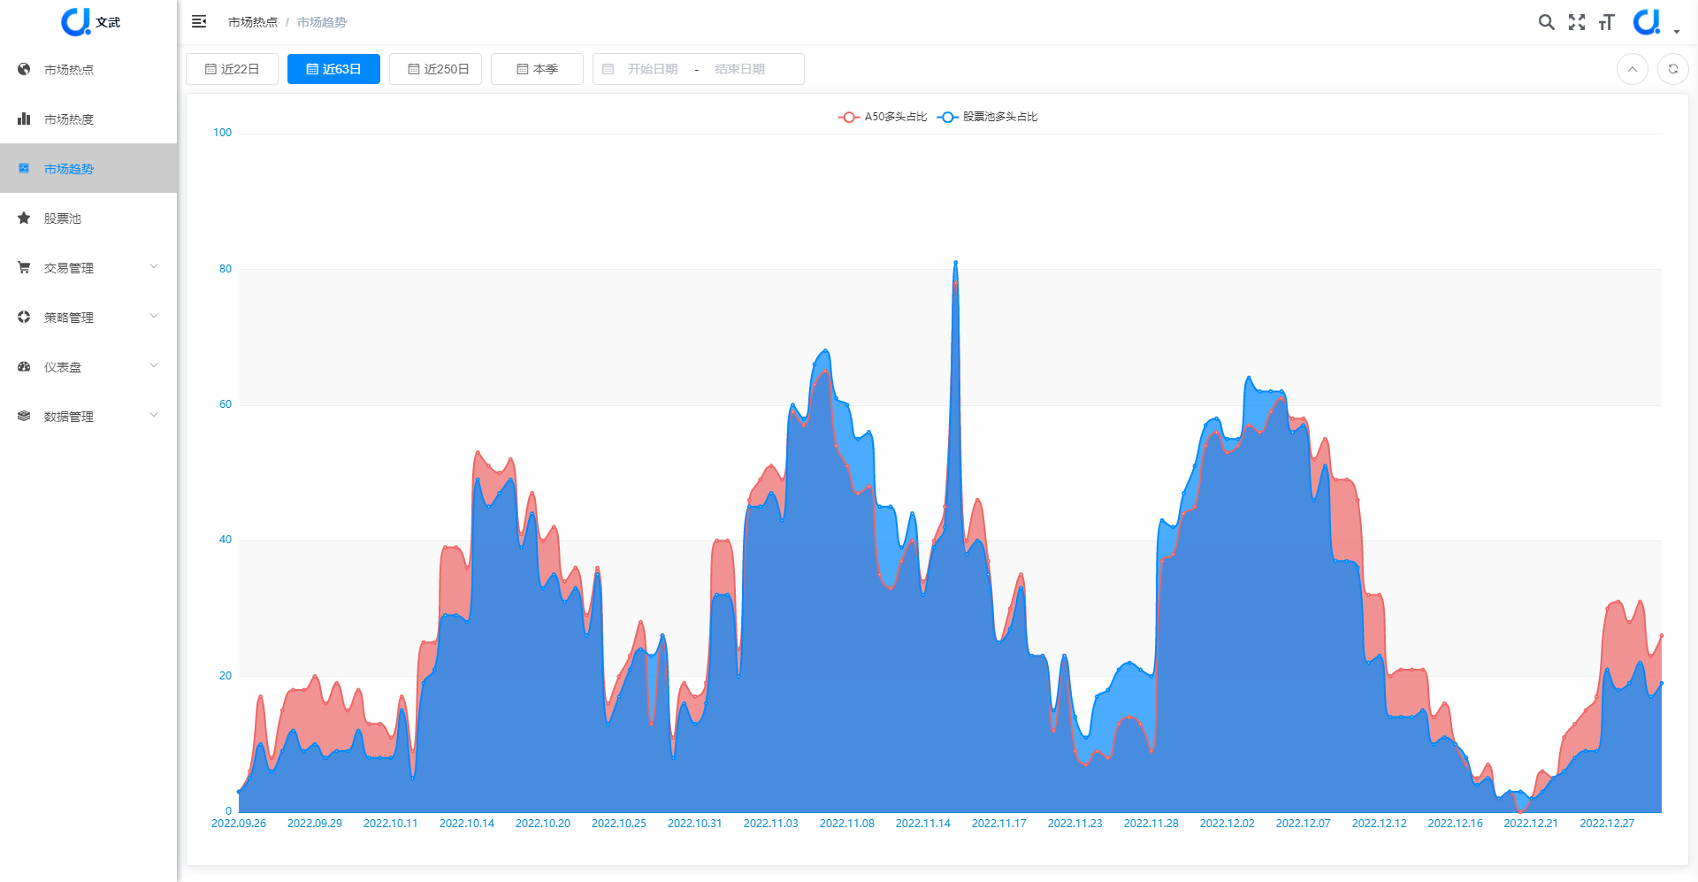
Task: Collapse the filter bar with the up chevron
Action: pyautogui.click(x=1633, y=69)
